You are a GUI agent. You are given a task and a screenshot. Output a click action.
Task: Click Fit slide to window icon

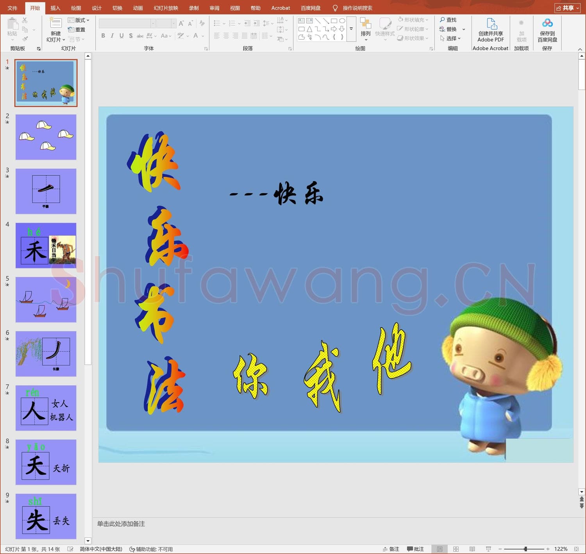[576, 549]
